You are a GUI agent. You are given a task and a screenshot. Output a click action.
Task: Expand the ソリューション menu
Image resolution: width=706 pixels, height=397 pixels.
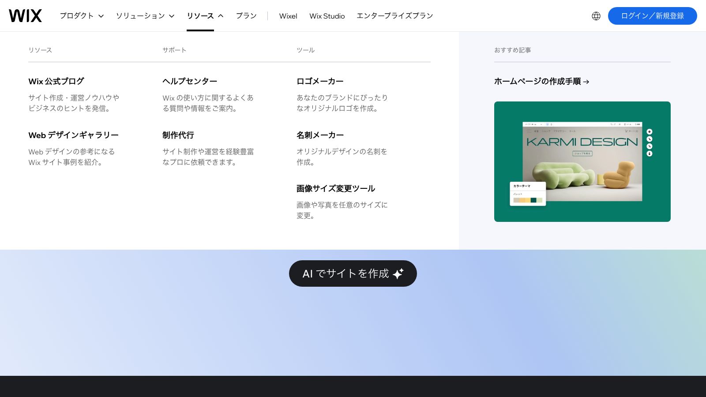(x=145, y=16)
